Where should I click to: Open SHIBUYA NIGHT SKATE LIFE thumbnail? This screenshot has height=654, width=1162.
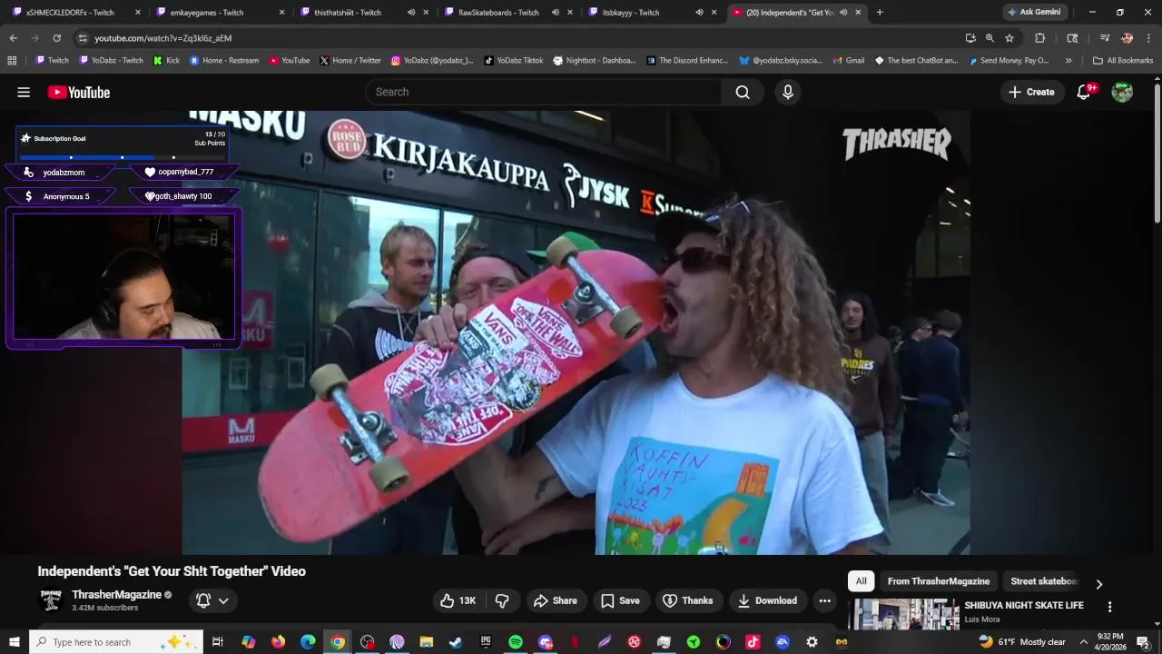click(x=903, y=614)
